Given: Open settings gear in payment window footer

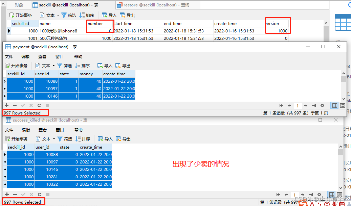Looking at the screenshot, I should [322, 105].
